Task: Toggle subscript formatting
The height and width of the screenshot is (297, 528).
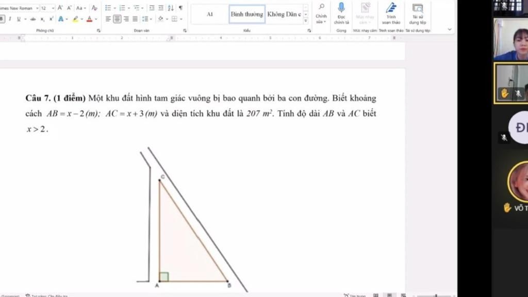Action: 42,19
